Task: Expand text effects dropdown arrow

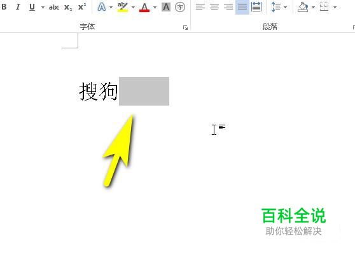Action: [111, 7]
